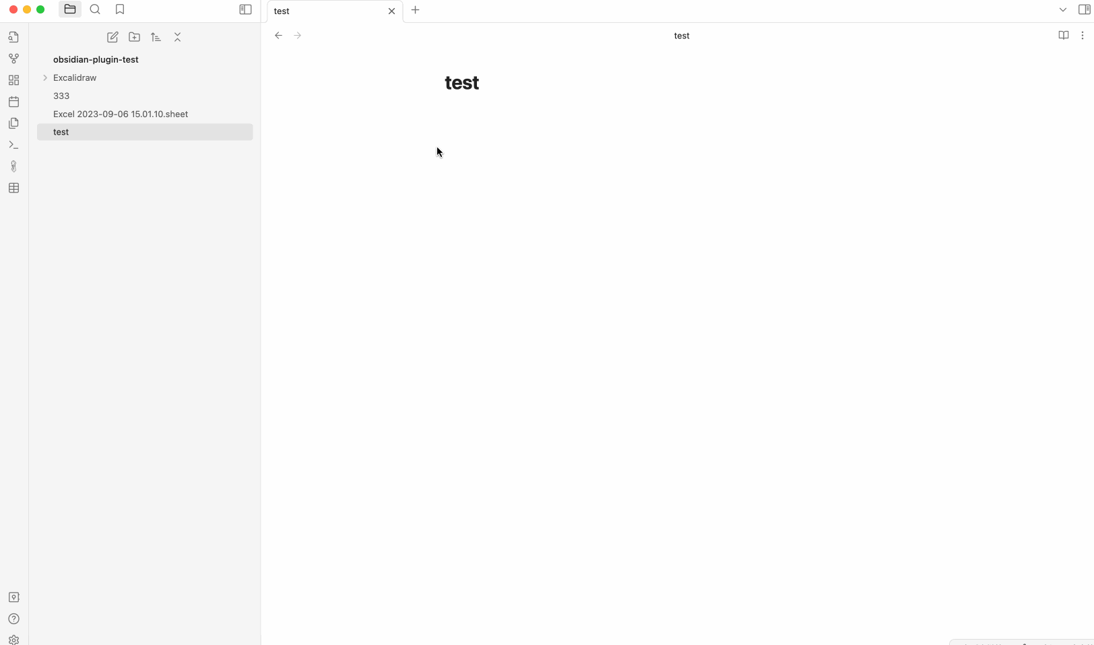Open graph view from the ribbon

(x=13, y=59)
